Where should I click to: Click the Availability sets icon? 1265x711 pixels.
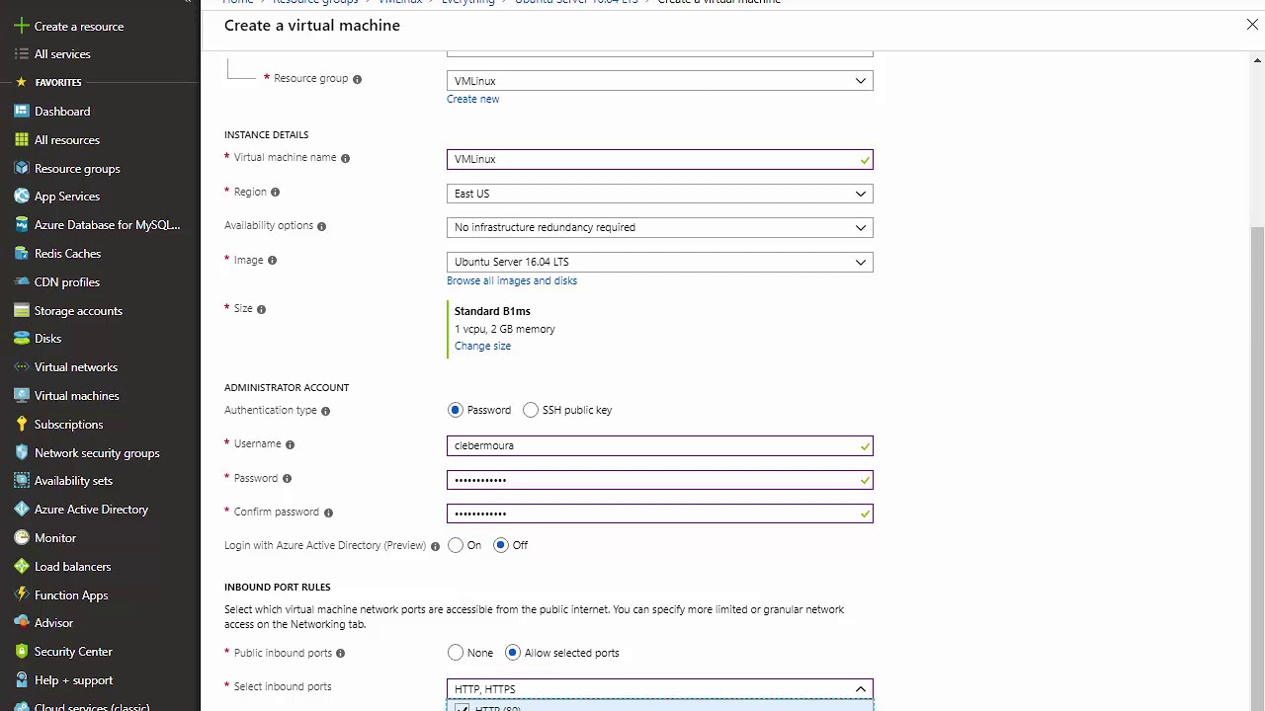click(x=22, y=481)
